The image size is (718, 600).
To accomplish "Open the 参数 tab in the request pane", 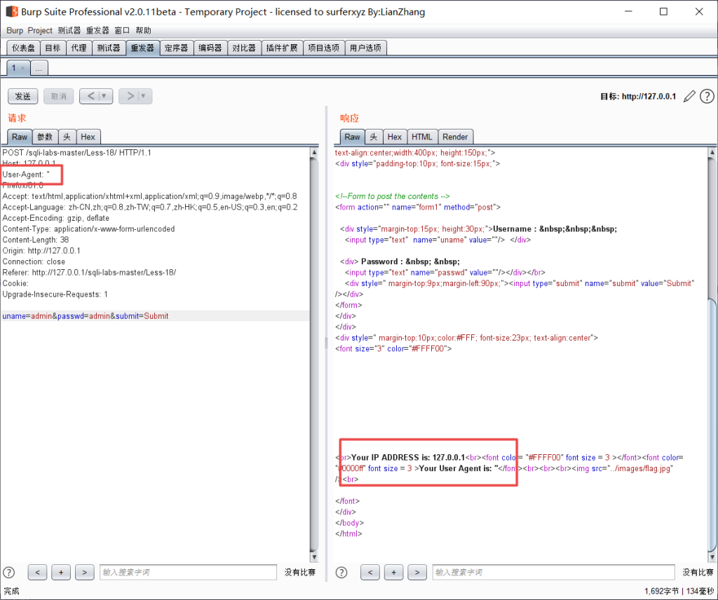I will click(45, 137).
